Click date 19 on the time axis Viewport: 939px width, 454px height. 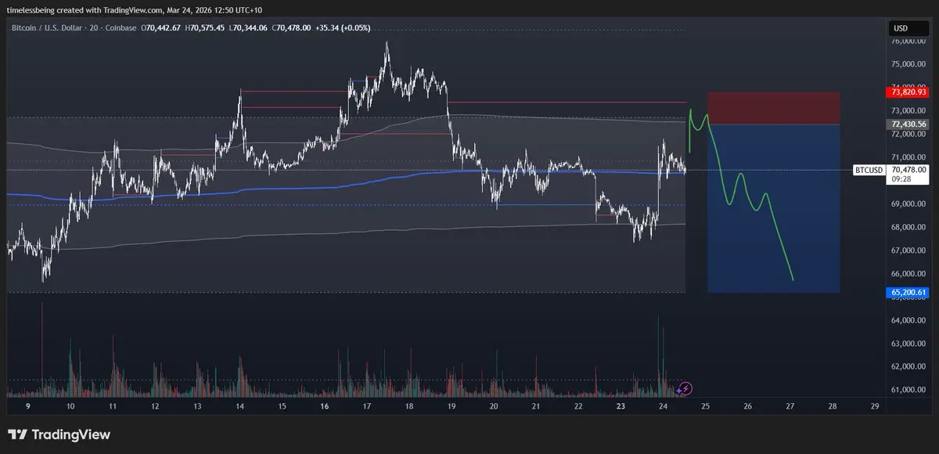[x=452, y=407]
